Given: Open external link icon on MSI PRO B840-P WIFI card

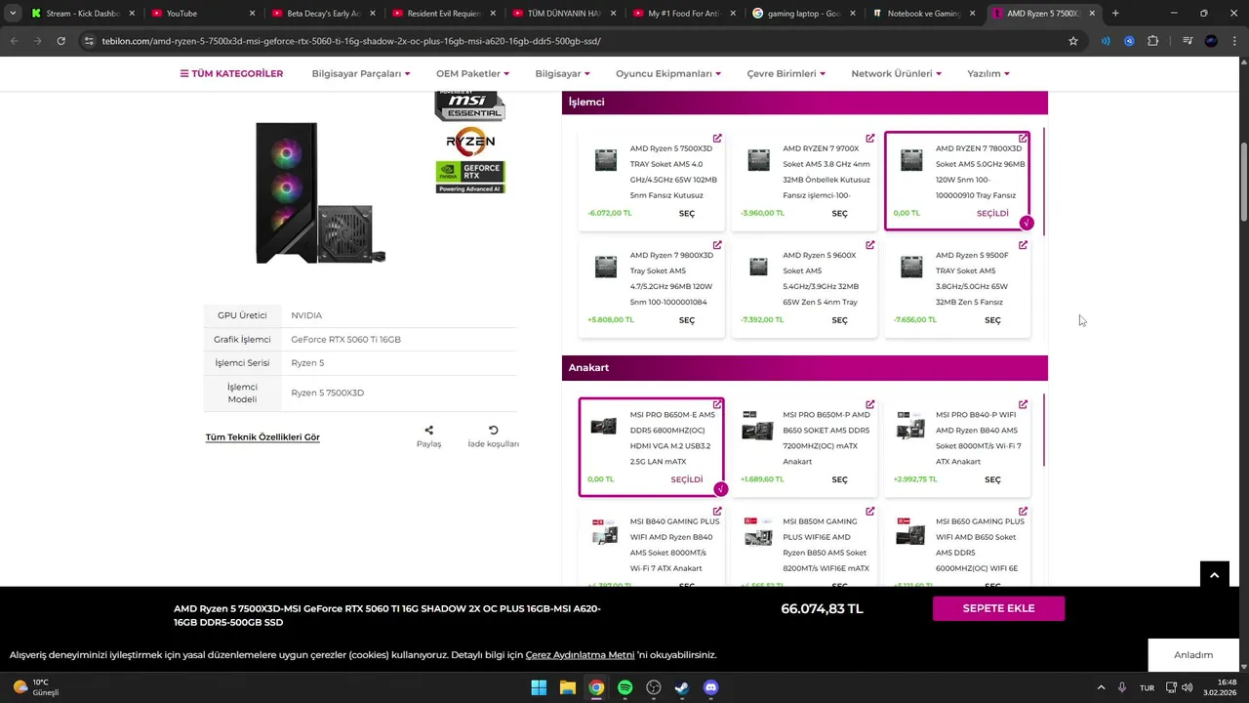Looking at the screenshot, I should pos(1023,404).
